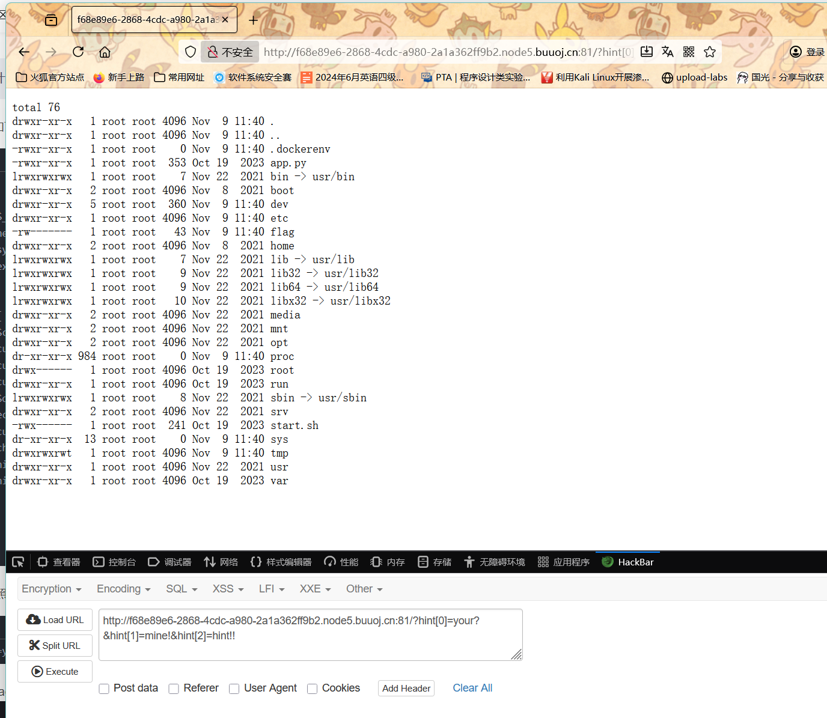Viewport: 827px width, 718px height.
Task: Expand the Encryption dropdown
Action: 52,589
